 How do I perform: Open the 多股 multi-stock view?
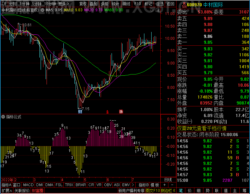(x=104, y=4)
